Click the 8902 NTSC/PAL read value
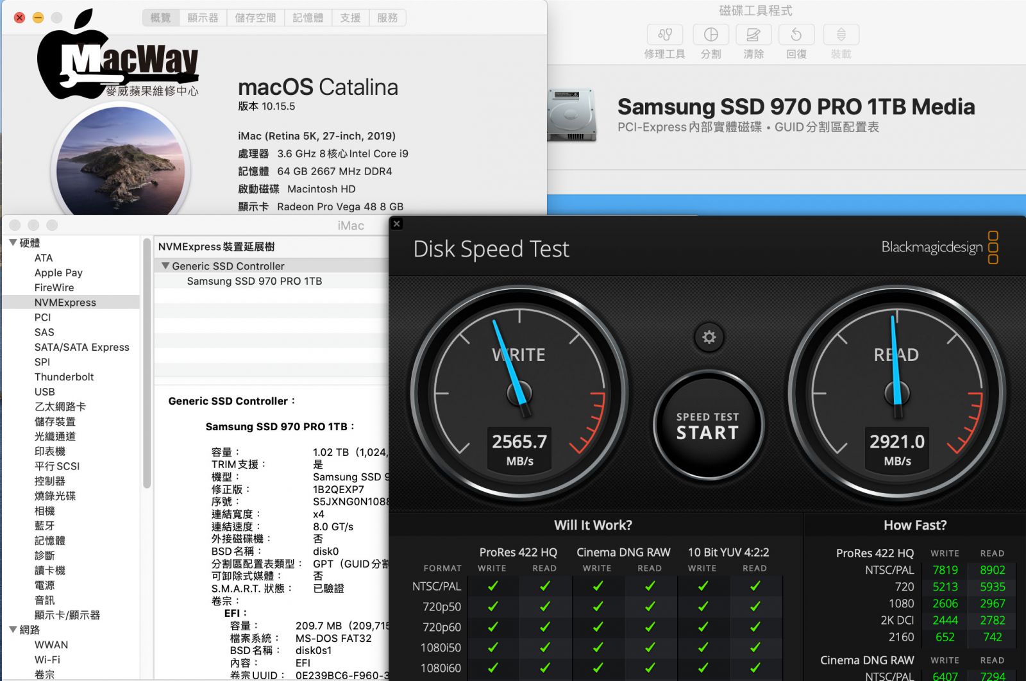The width and height of the screenshot is (1026, 681). (992, 570)
